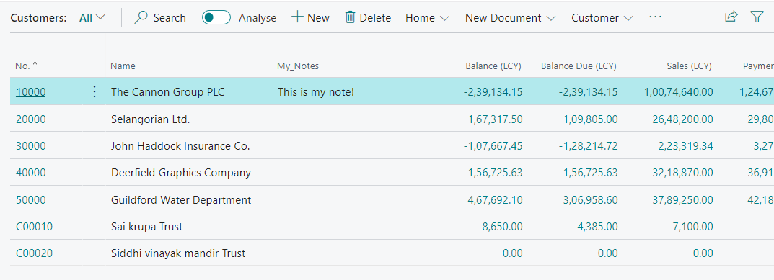Open the New Document dropdown
The height and width of the screenshot is (280, 774).
(x=511, y=18)
